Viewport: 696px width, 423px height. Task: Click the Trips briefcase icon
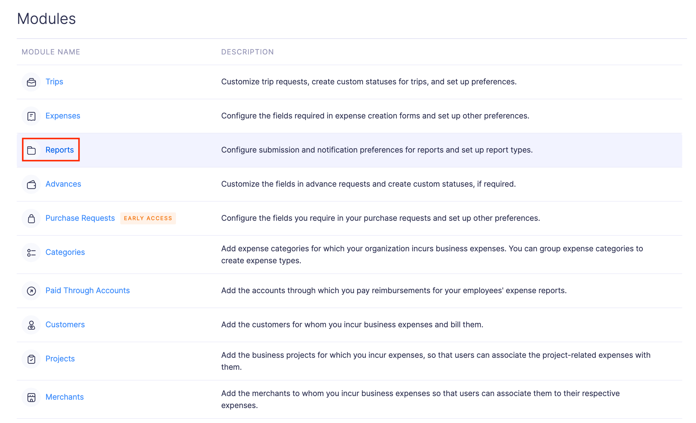pyautogui.click(x=31, y=82)
